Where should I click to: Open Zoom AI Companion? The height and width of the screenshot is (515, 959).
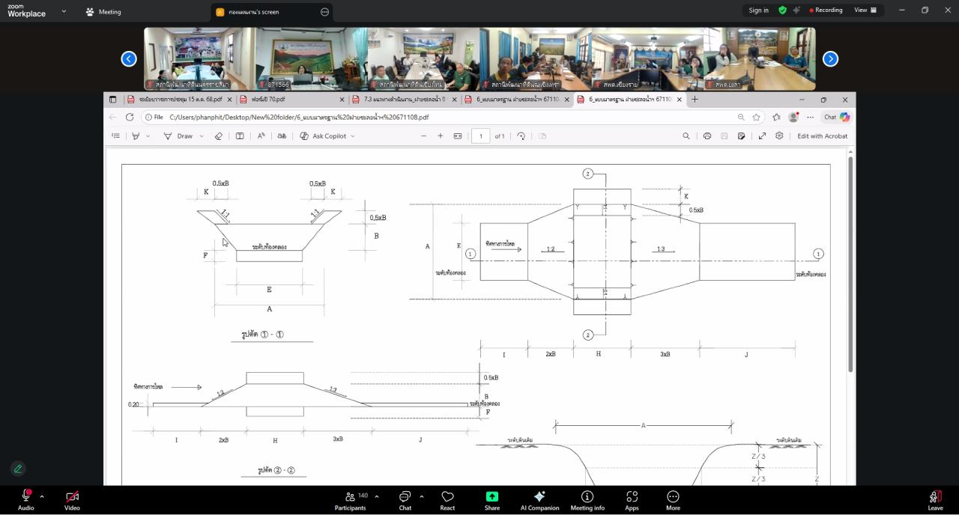coord(539,501)
